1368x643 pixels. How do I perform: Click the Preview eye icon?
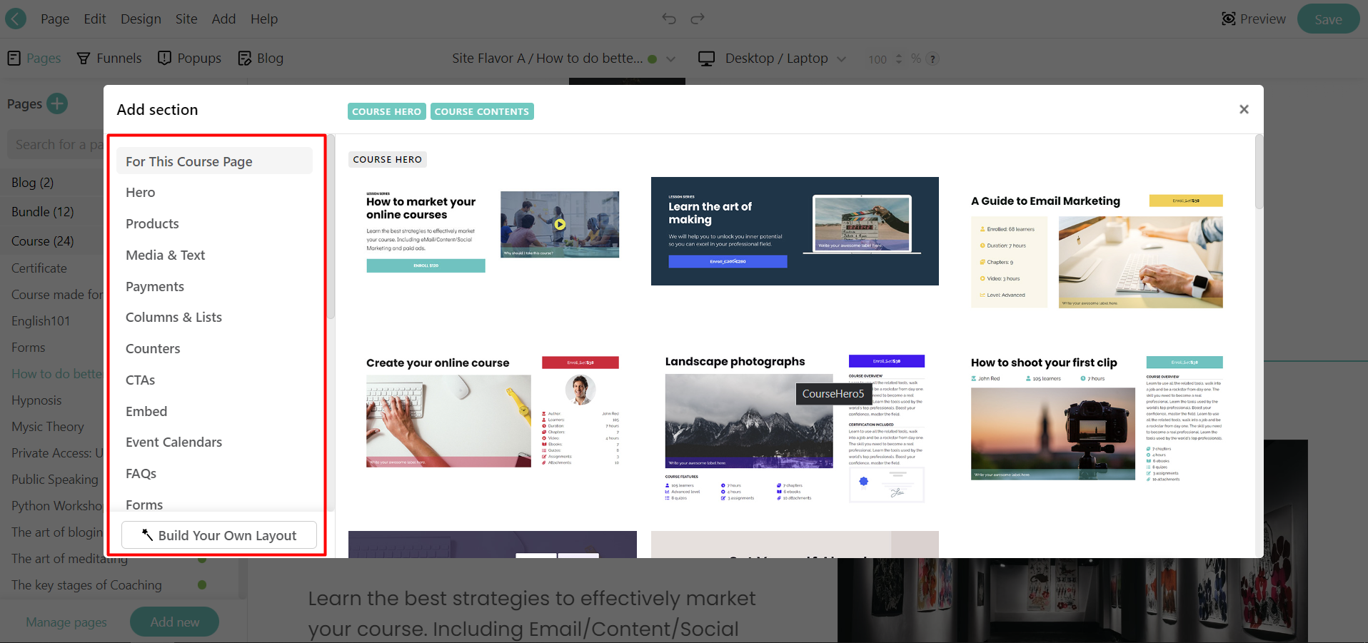(1229, 19)
